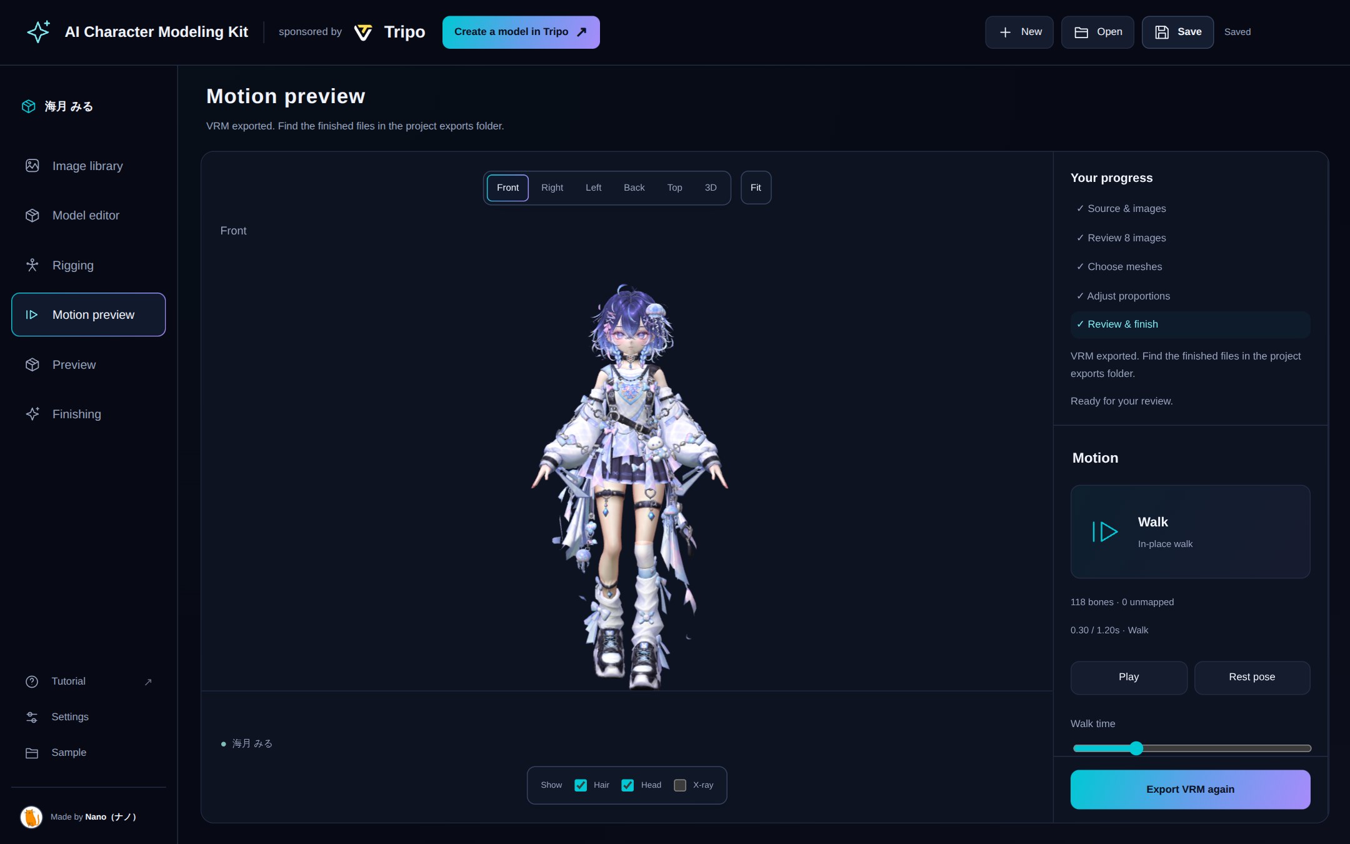1350x844 pixels.
Task: Select the Adjust proportions progress step
Action: coord(1190,296)
